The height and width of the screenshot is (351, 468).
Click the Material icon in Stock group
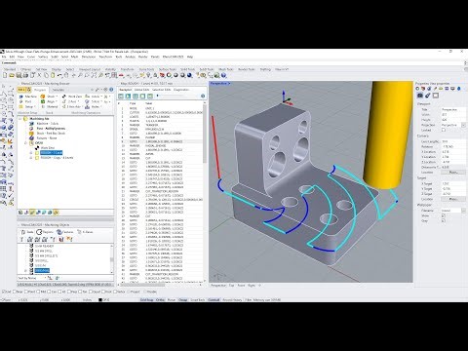pyautogui.click(x=43, y=106)
